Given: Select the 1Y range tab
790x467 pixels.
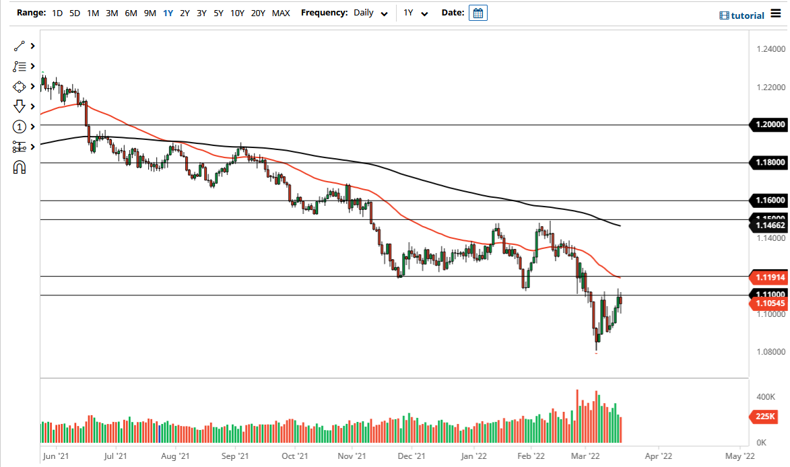Looking at the screenshot, I should coord(168,12).
